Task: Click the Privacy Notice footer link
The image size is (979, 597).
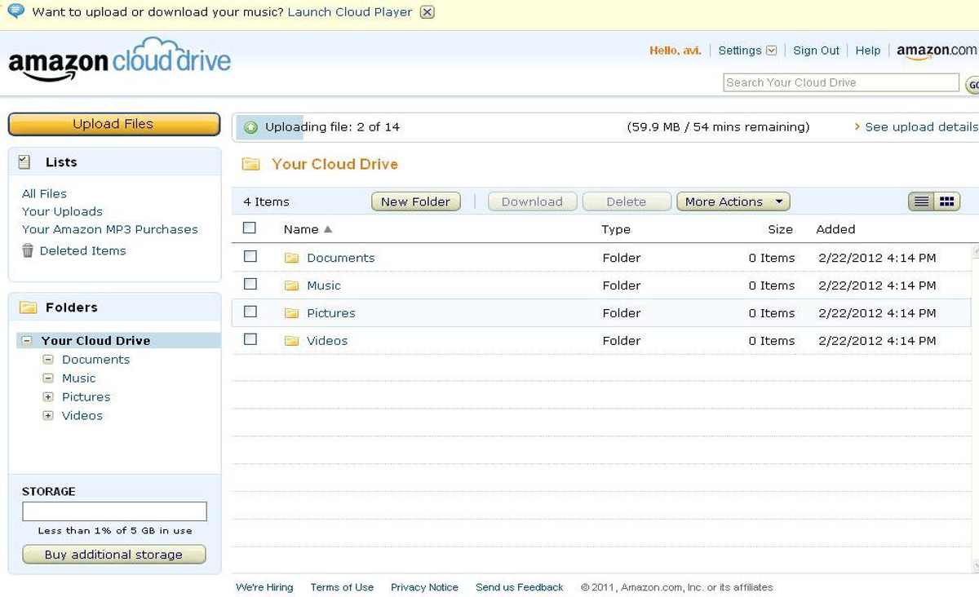Action: [x=424, y=587]
